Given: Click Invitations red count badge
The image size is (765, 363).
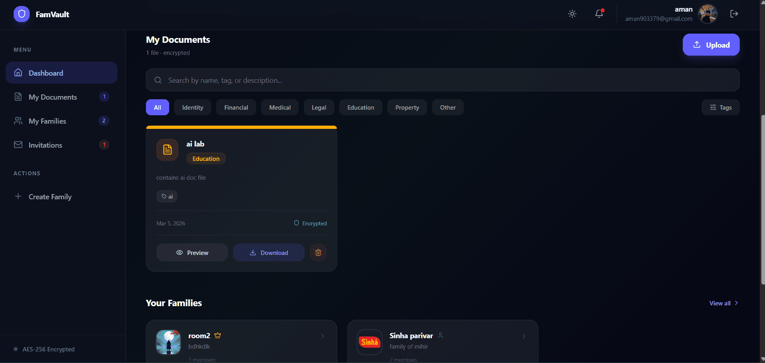Looking at the screenshot, I should pyautogui.click(x=104, y=144).
